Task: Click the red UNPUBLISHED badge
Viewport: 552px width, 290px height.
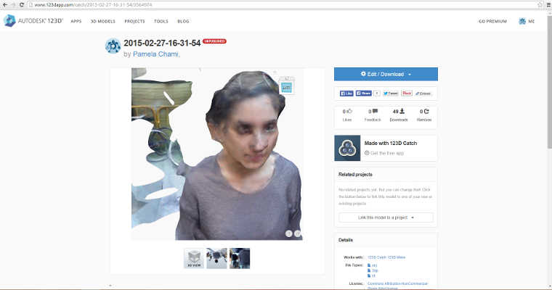Action: click(x=214, y=41)
